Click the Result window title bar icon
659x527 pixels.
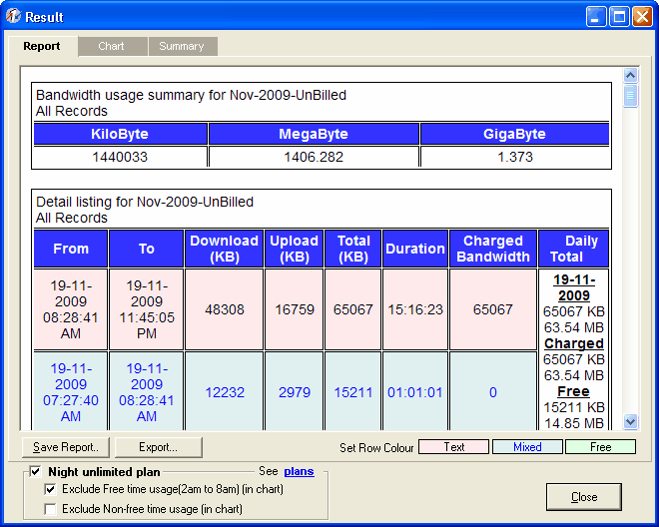click(x=13, y=17)
